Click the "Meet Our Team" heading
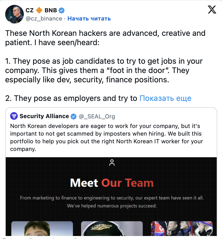Viewport: 223px width, 239px height. coord(112,183)
